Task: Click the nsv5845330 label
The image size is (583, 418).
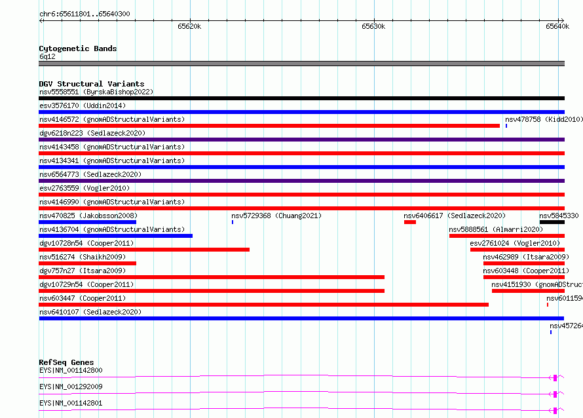Action: 559,216
